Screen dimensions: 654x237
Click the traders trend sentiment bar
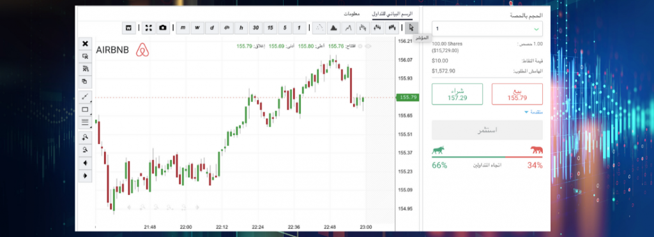(x=487, y=157)
